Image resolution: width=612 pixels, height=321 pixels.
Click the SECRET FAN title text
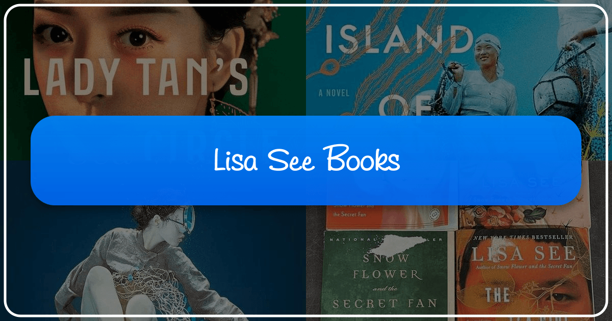tap(385, 304)
